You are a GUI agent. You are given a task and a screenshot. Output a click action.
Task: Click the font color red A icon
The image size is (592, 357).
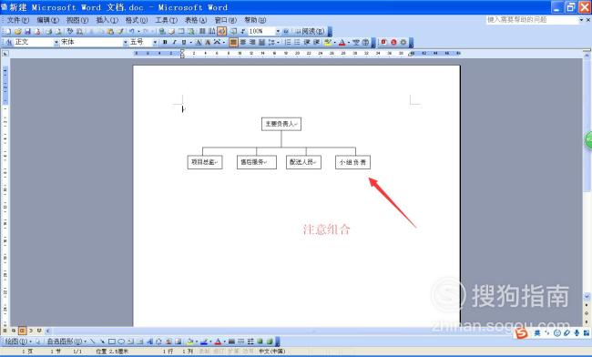coord(342,42)
